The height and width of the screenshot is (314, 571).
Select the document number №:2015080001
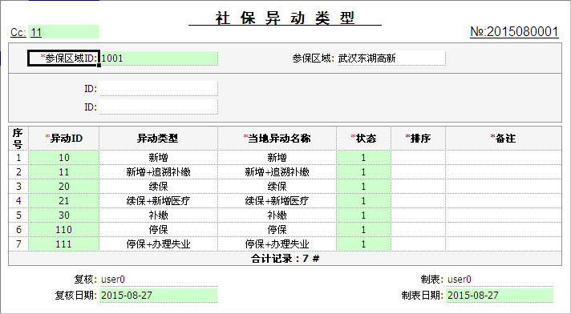click(x=514, y=32)
